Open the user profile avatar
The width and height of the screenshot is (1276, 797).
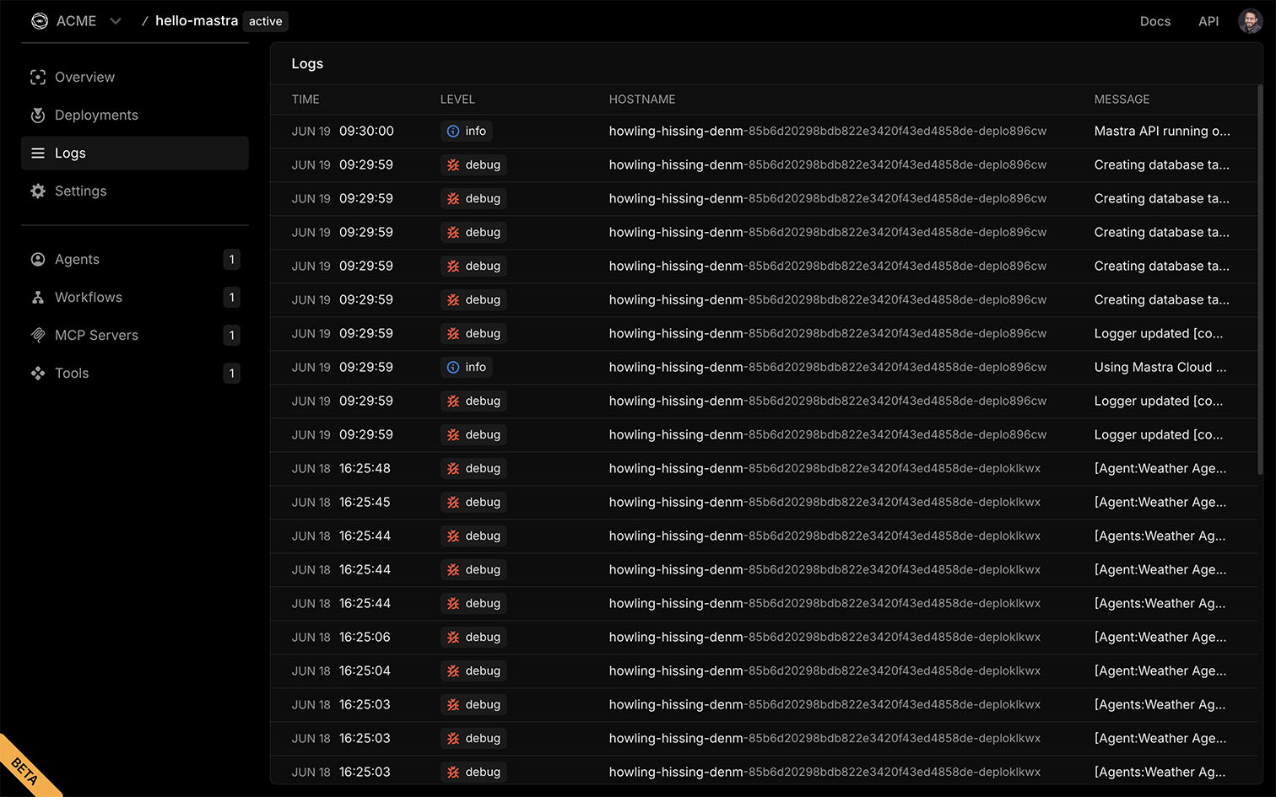pos(1250,21)
